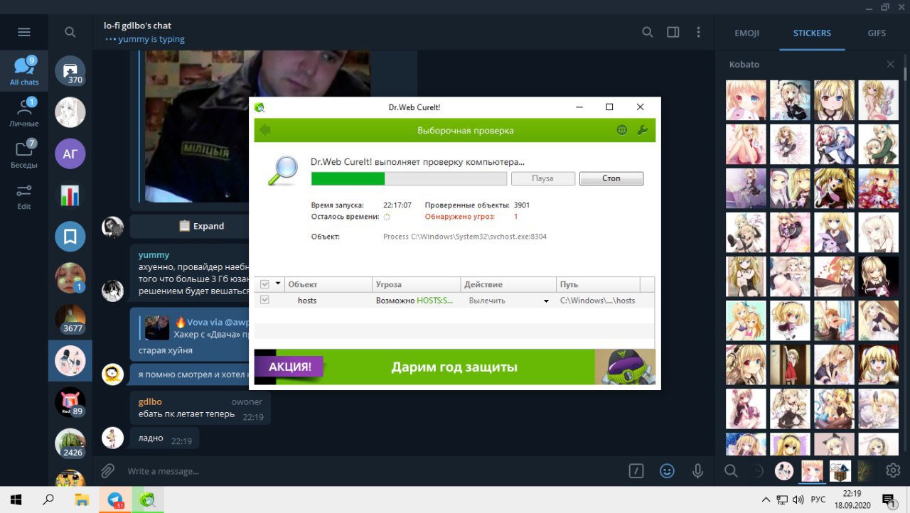This screenshot has height=513, width=910.
Task: Open sticker settings gear icon
Action: pos(893,470)
